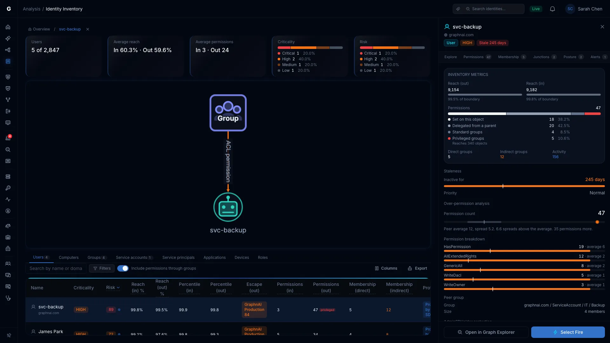Screen dimensions: 610x343
Task: Open the search magnifier icon in sidebar
Action: [8, 150]
